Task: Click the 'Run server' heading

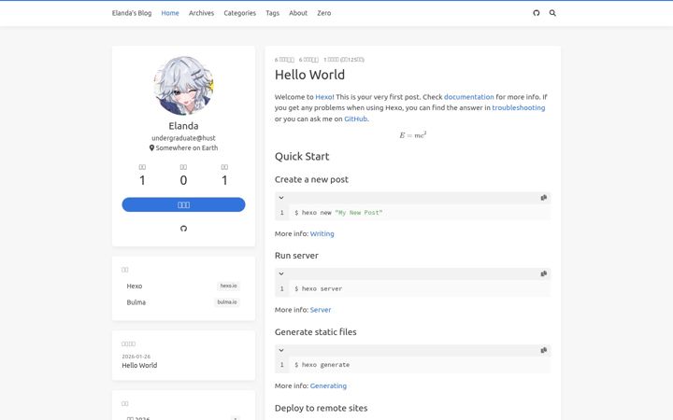Action: (296, 256)
